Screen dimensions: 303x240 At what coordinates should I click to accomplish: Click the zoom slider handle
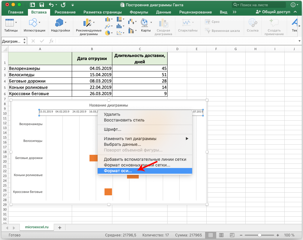click(259, 235)
